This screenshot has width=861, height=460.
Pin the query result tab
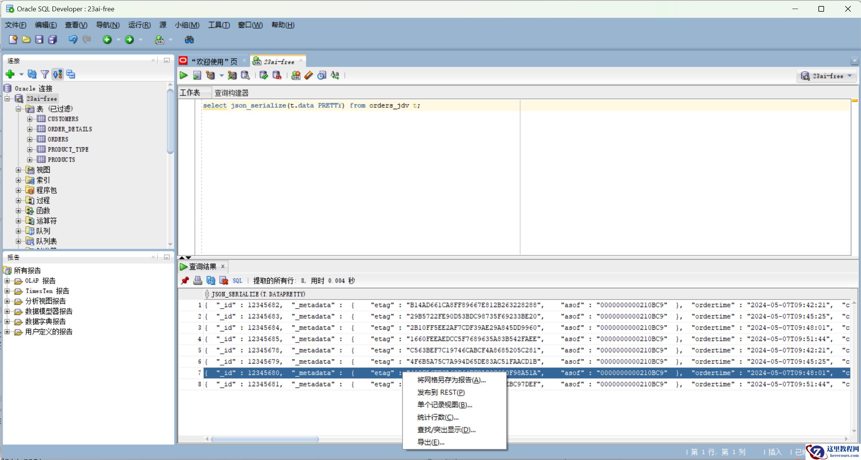pyautogui.click(x=185, y=281)
